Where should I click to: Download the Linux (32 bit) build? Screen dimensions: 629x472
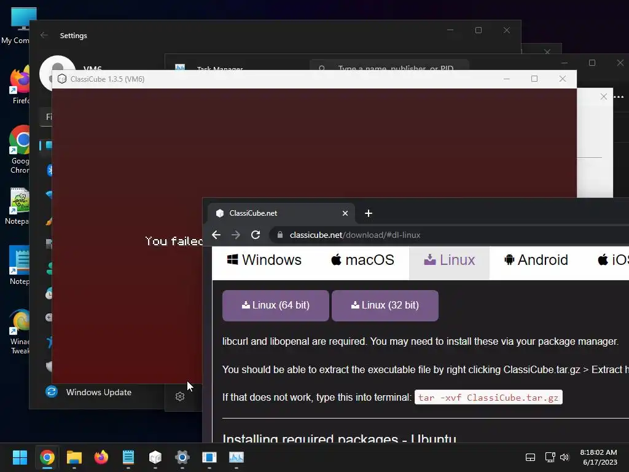(x=385, y=305)
